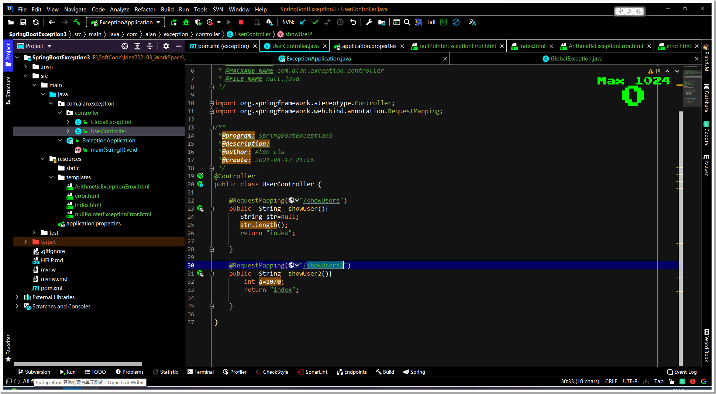Click the Search Everywhere magnifier icon
This screenshot has width=716, height=394.
[407, 22]
